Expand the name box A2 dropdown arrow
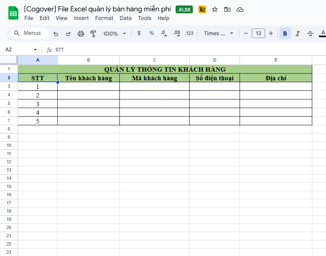The width and height of the screenshot is (326, 256). click(x=35, y=50)
